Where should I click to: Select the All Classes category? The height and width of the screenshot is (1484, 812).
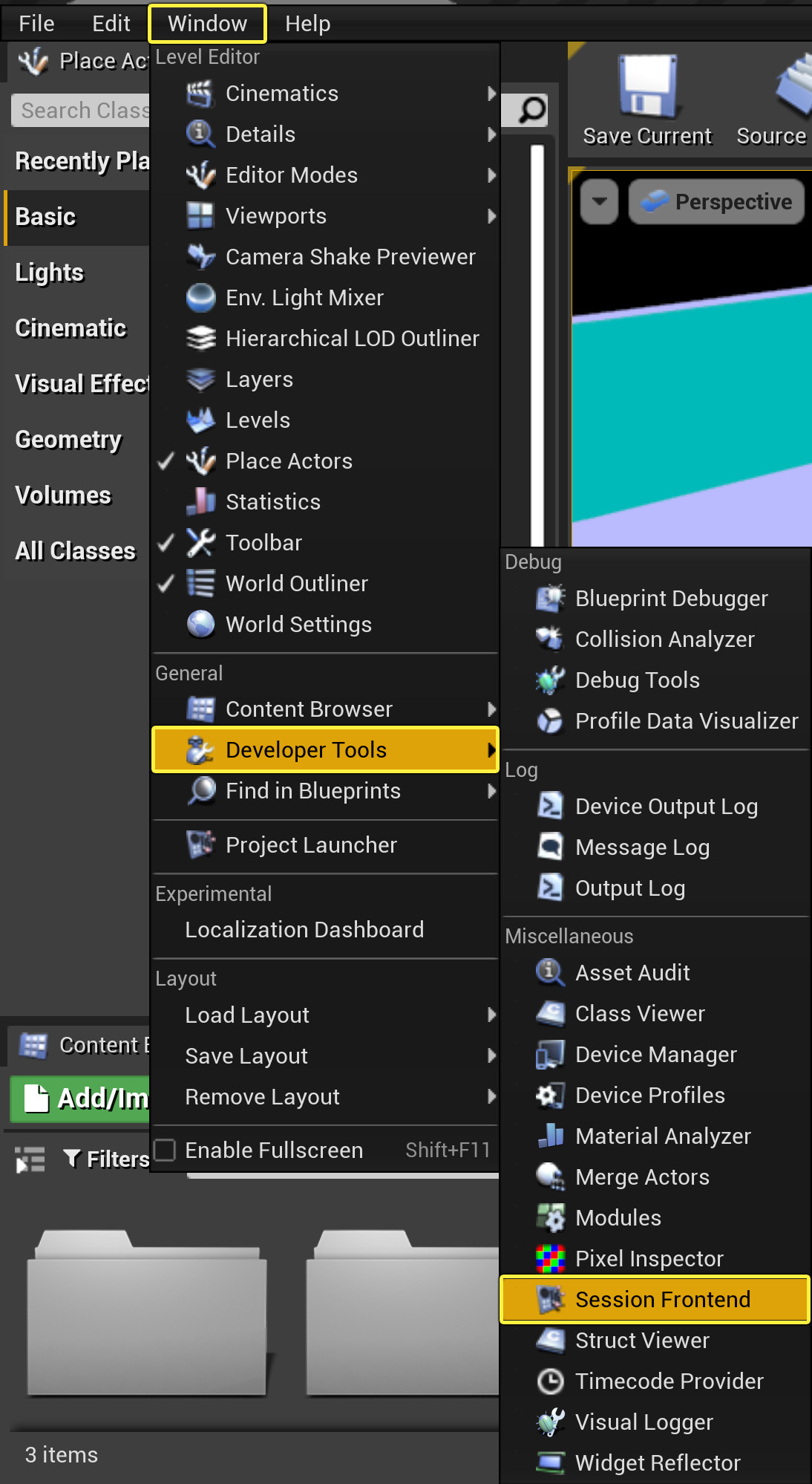click(x=77, y=551)
